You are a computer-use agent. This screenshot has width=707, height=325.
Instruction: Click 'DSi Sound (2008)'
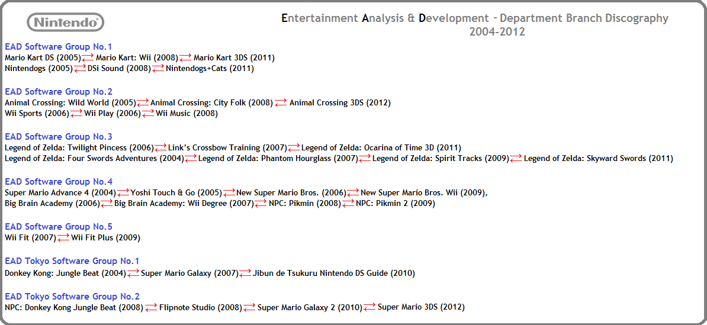(119, 69)
